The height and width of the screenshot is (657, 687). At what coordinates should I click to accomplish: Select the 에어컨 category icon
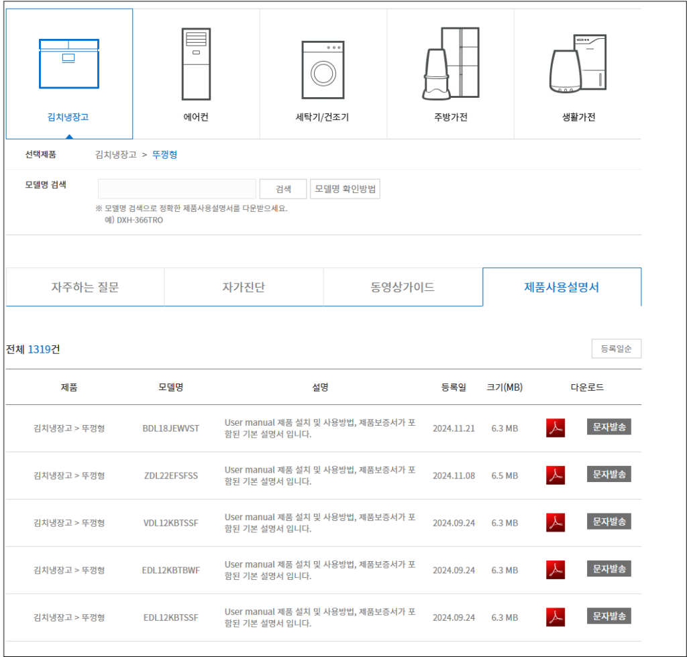[197, 64]
